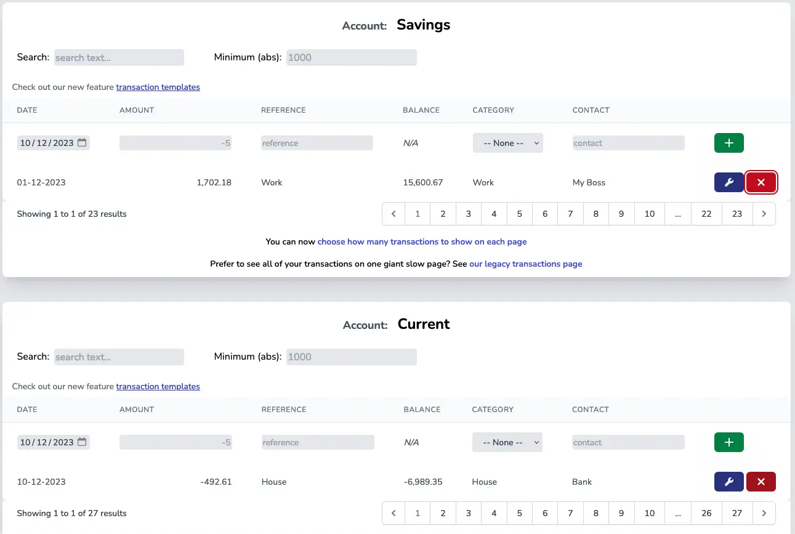Open the transaction templates link for Savings

pyautogui.click(x=158, y=87)
